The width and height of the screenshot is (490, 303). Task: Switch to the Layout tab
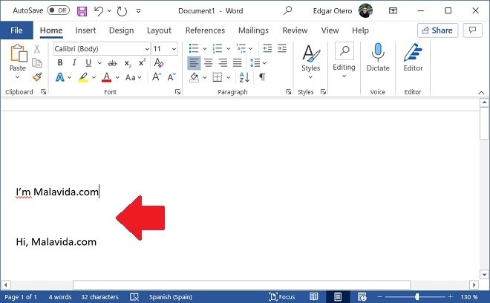click(159, 30)
